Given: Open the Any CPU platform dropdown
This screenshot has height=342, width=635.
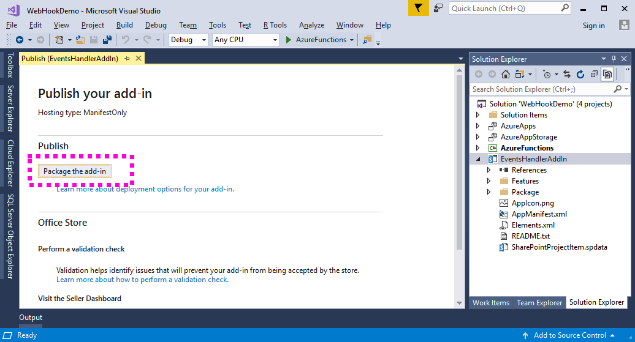Looking at the screenshot, I should (x=275, y=40).
